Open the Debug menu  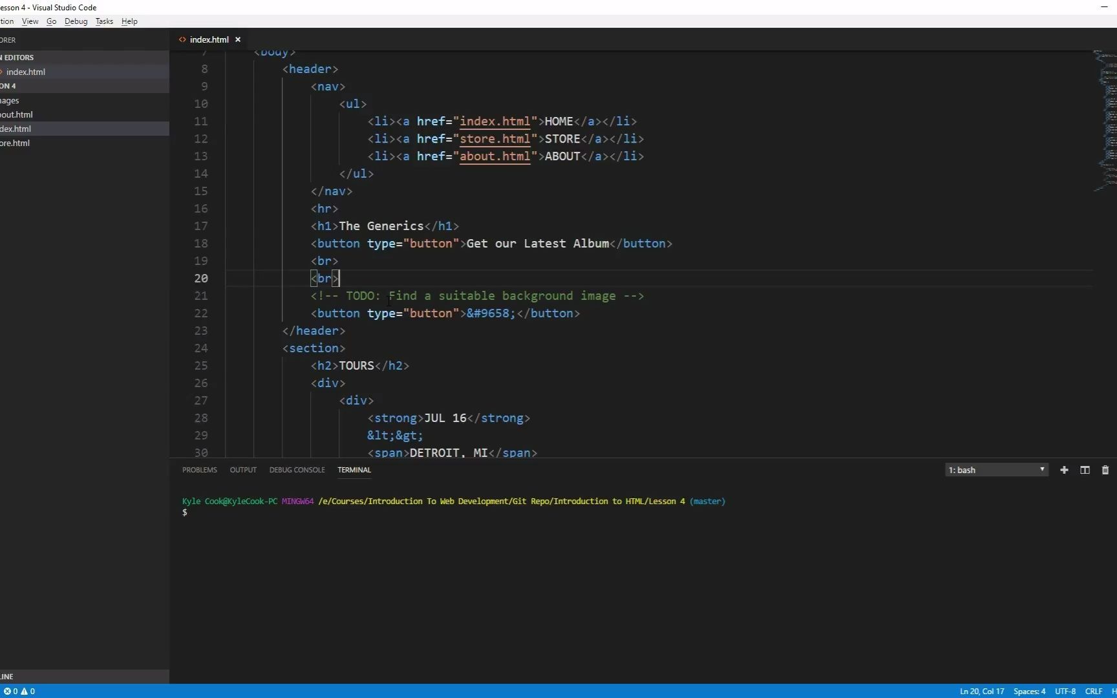(76, 21)
